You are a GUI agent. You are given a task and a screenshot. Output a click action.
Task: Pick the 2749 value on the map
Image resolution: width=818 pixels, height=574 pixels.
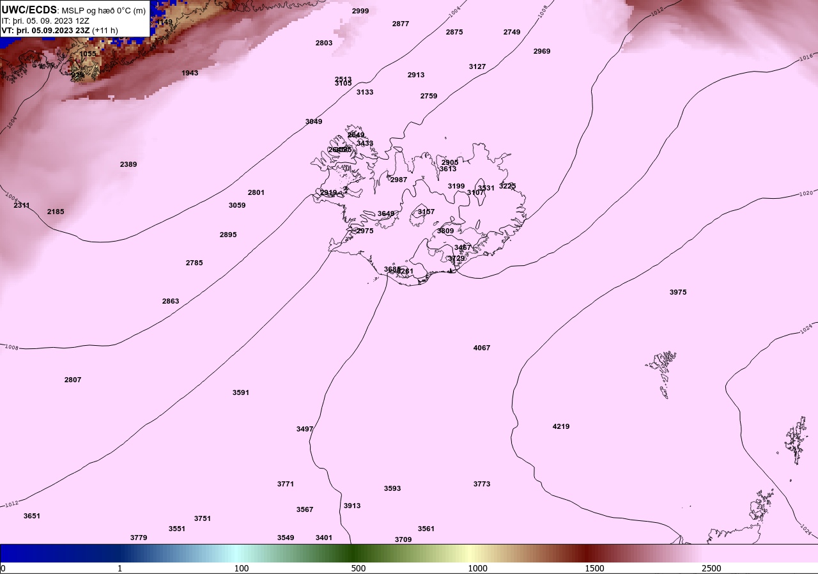coord(512,32)
